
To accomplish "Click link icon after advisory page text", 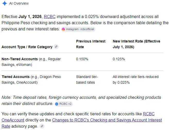I will point(42,126).
